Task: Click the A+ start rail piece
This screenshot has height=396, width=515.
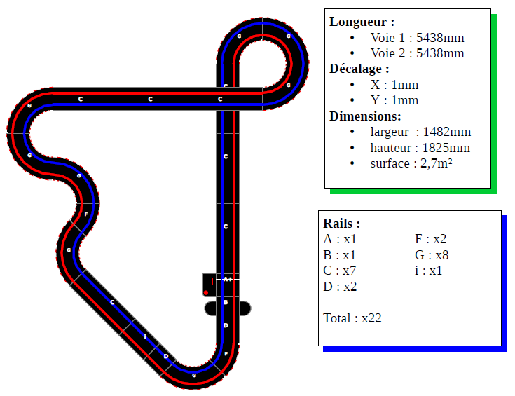Action: coord(226,279)
